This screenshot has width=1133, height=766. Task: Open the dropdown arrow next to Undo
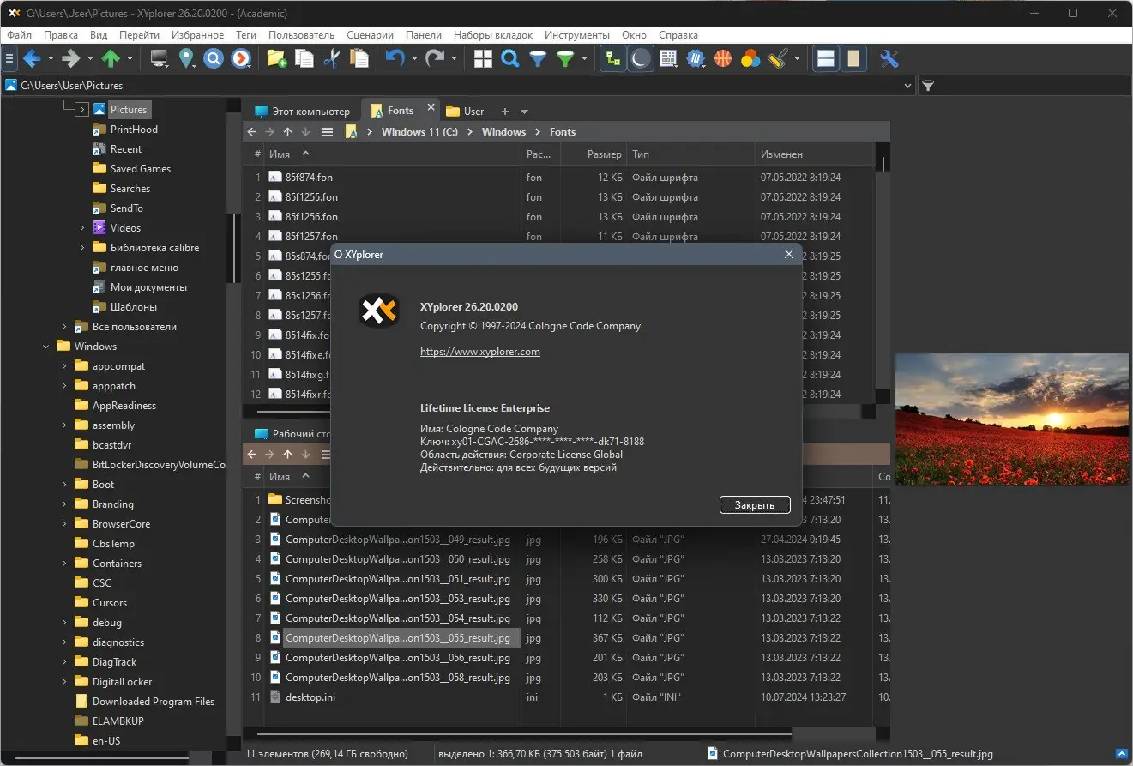pyautogui.click(x=413, y=59)
